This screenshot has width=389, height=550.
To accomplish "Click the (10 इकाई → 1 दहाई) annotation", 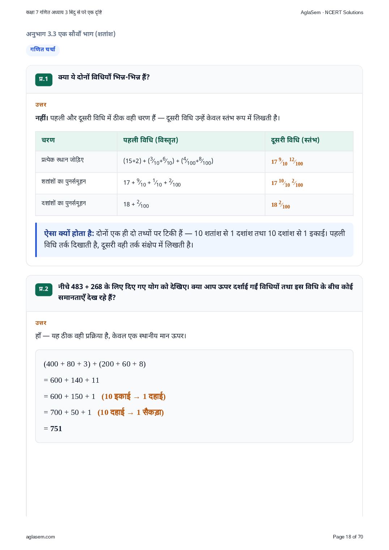I will pyautogui.click(x=133, y=396).
